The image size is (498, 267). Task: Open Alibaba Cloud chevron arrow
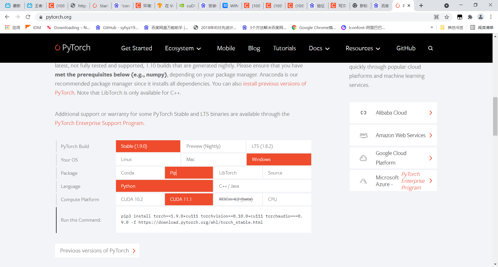pyautogui.click(x=431, y=113)
